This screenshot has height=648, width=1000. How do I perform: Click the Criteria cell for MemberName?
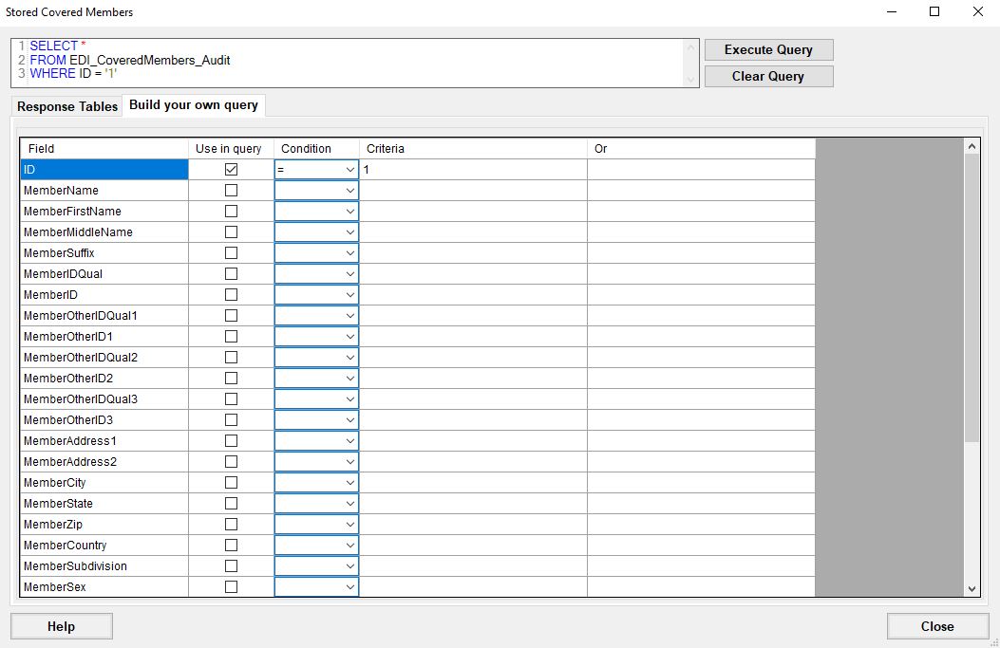pos(473,191)
